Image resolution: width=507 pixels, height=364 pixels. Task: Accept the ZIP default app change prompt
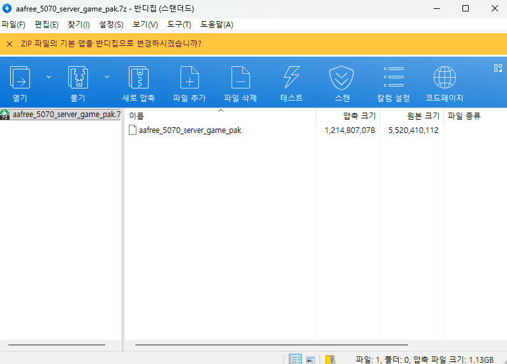(x=111, y=43)
